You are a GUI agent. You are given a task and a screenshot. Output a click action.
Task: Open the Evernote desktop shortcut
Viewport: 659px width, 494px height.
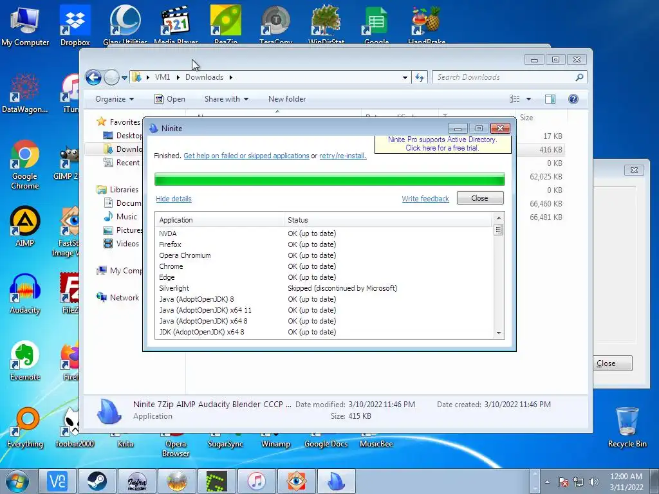[25, 361]
